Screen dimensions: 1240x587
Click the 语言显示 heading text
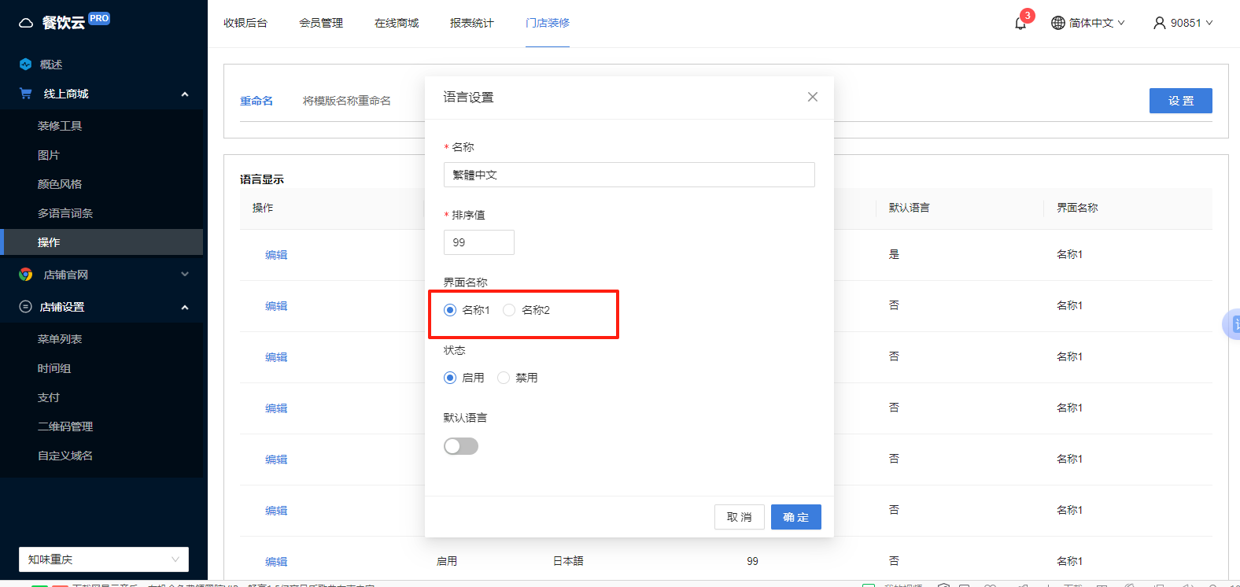tap(262, 179)
